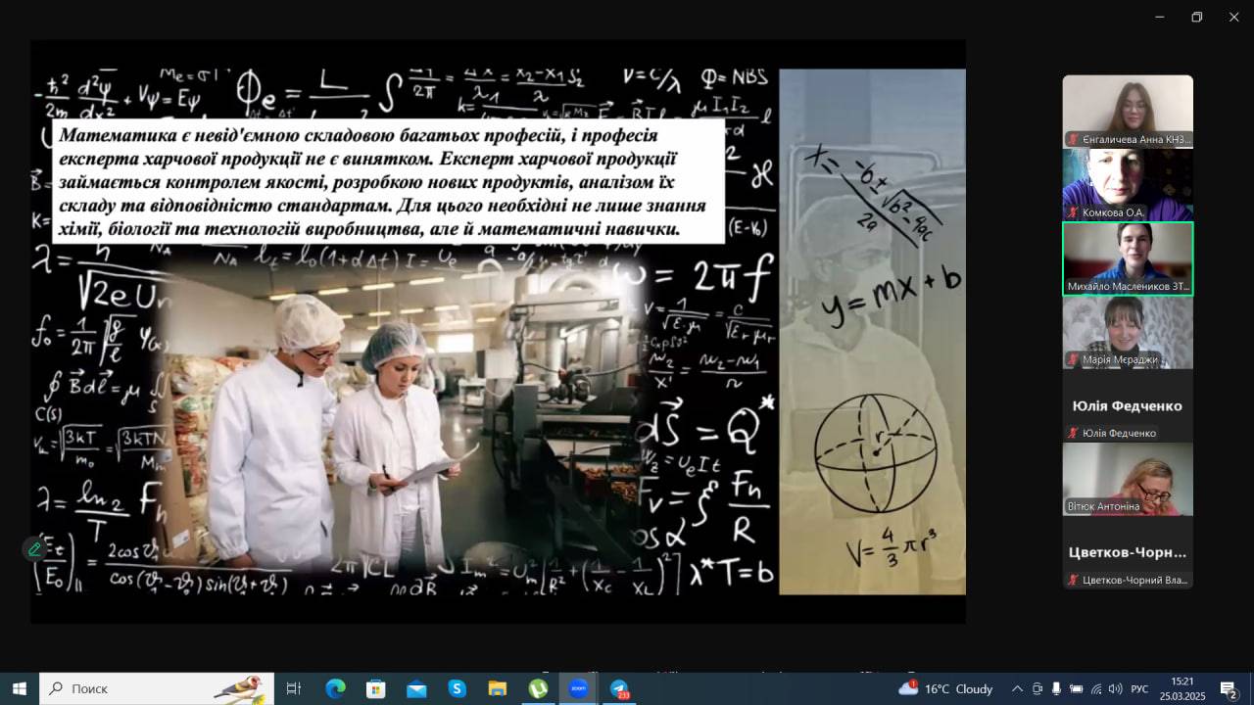Image resolution: width=1254 pixels, height=705 pixels.
Task: Select Юлія Федченко participant tile
Action: (1128, 405)
